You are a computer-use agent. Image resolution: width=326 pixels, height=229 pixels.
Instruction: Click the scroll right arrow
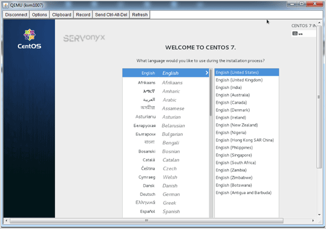coord(313,221)
